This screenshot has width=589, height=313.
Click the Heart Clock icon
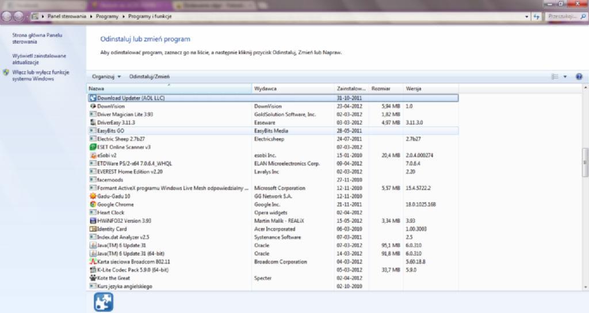[93, 212]
